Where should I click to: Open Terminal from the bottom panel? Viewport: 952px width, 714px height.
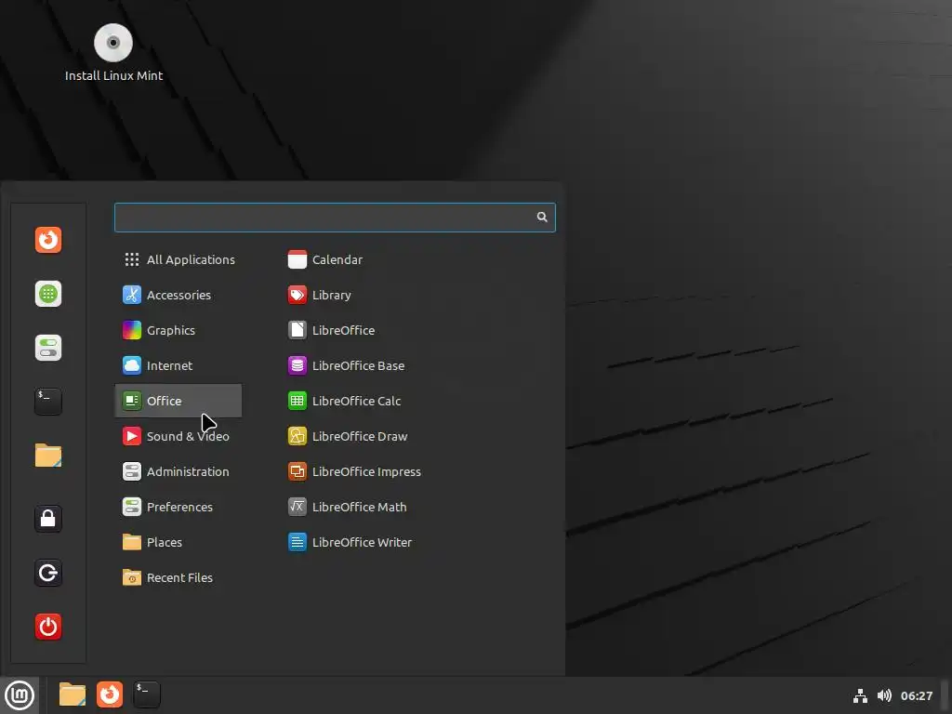(146, 694)
